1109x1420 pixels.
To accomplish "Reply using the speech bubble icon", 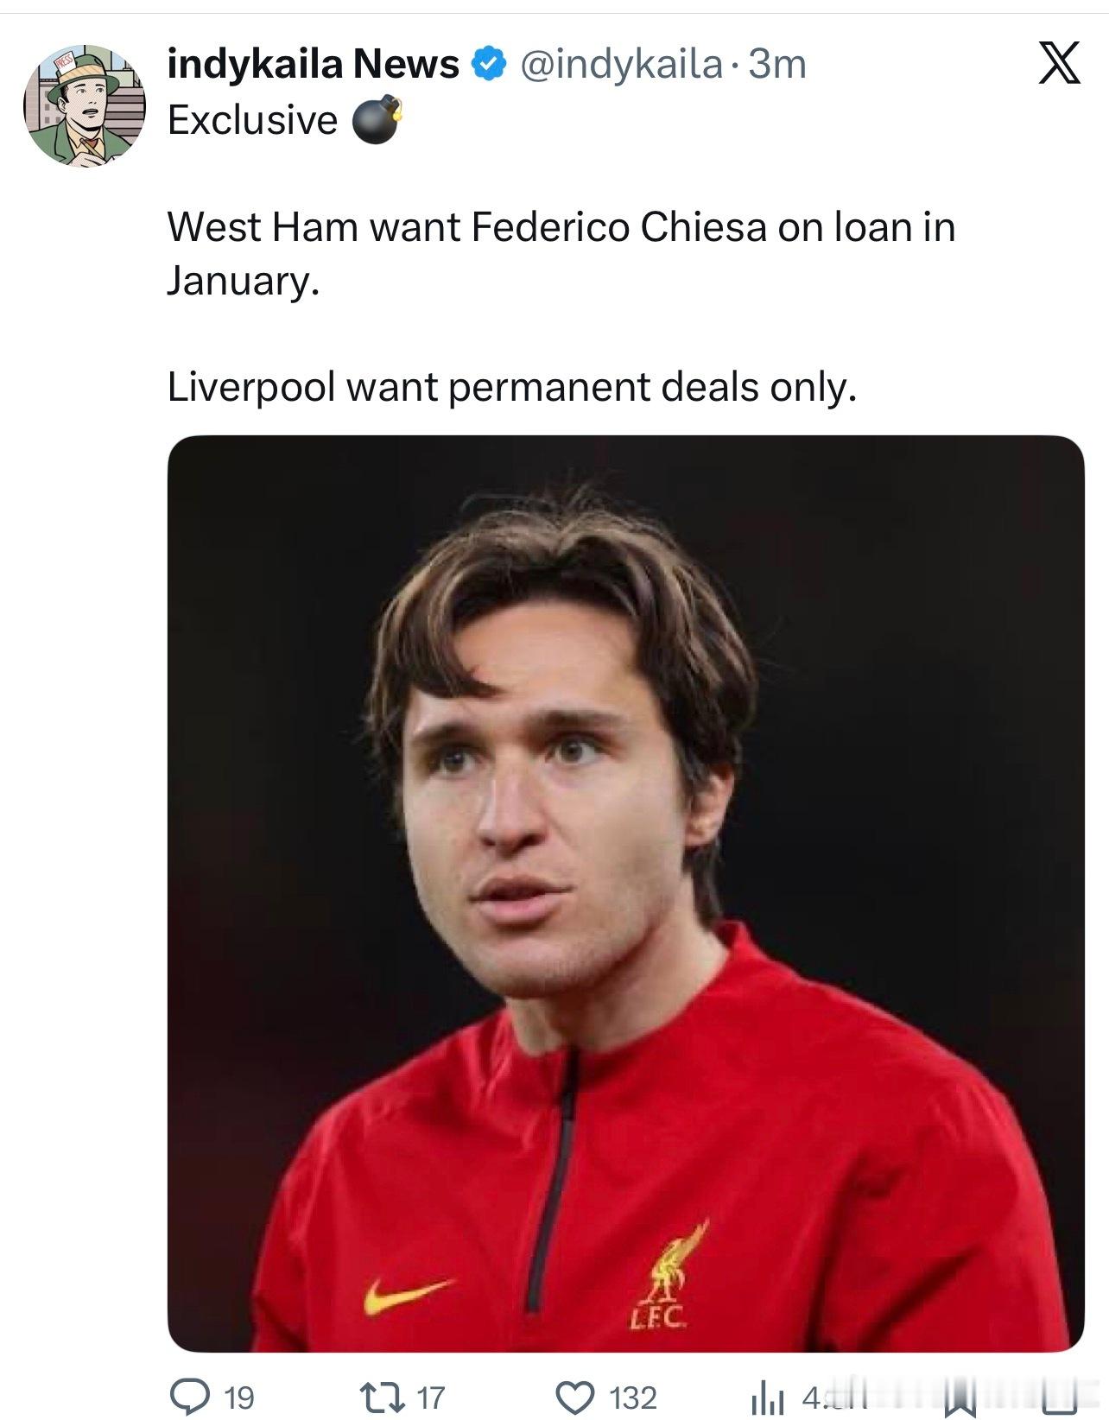I will click(x=187, y=1398).
